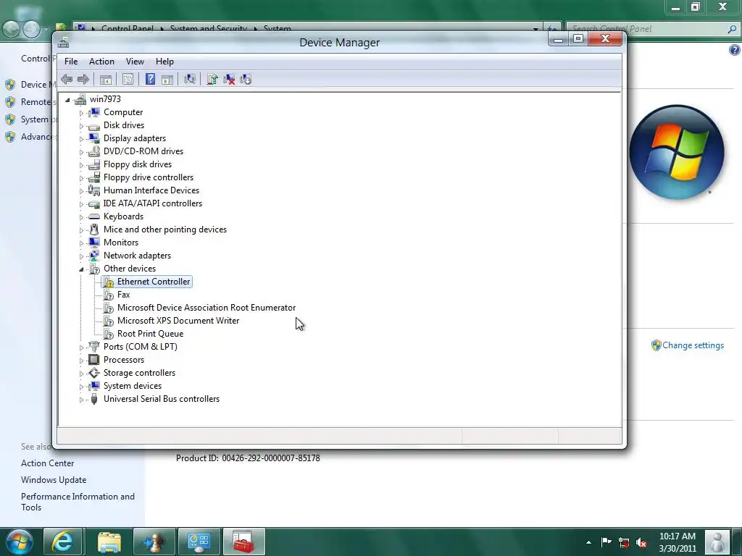
Task: Open the Action Center link in sidebar
Action: coord(47,463)
